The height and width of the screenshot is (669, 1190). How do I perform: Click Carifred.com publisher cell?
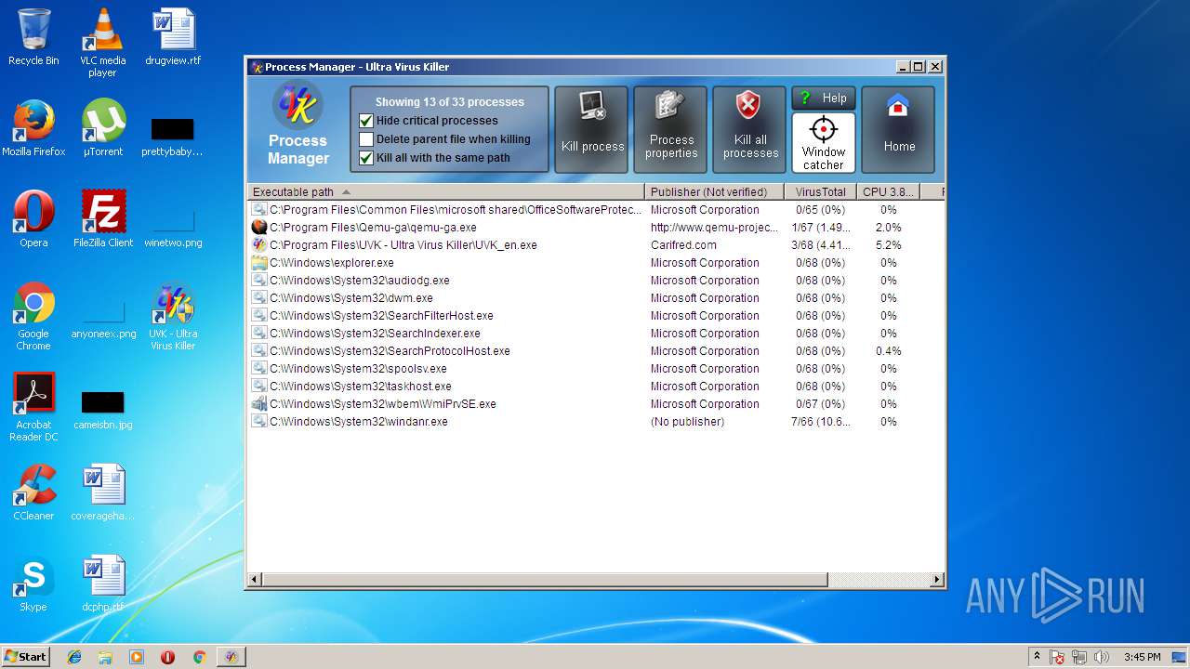click(683, 245)
